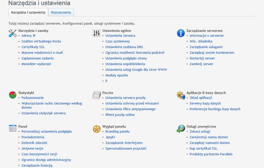The height and width of the screenshot is (168, 264).
Task: Click the envelopes Poczta icon
Action: (x=97, y=95)
